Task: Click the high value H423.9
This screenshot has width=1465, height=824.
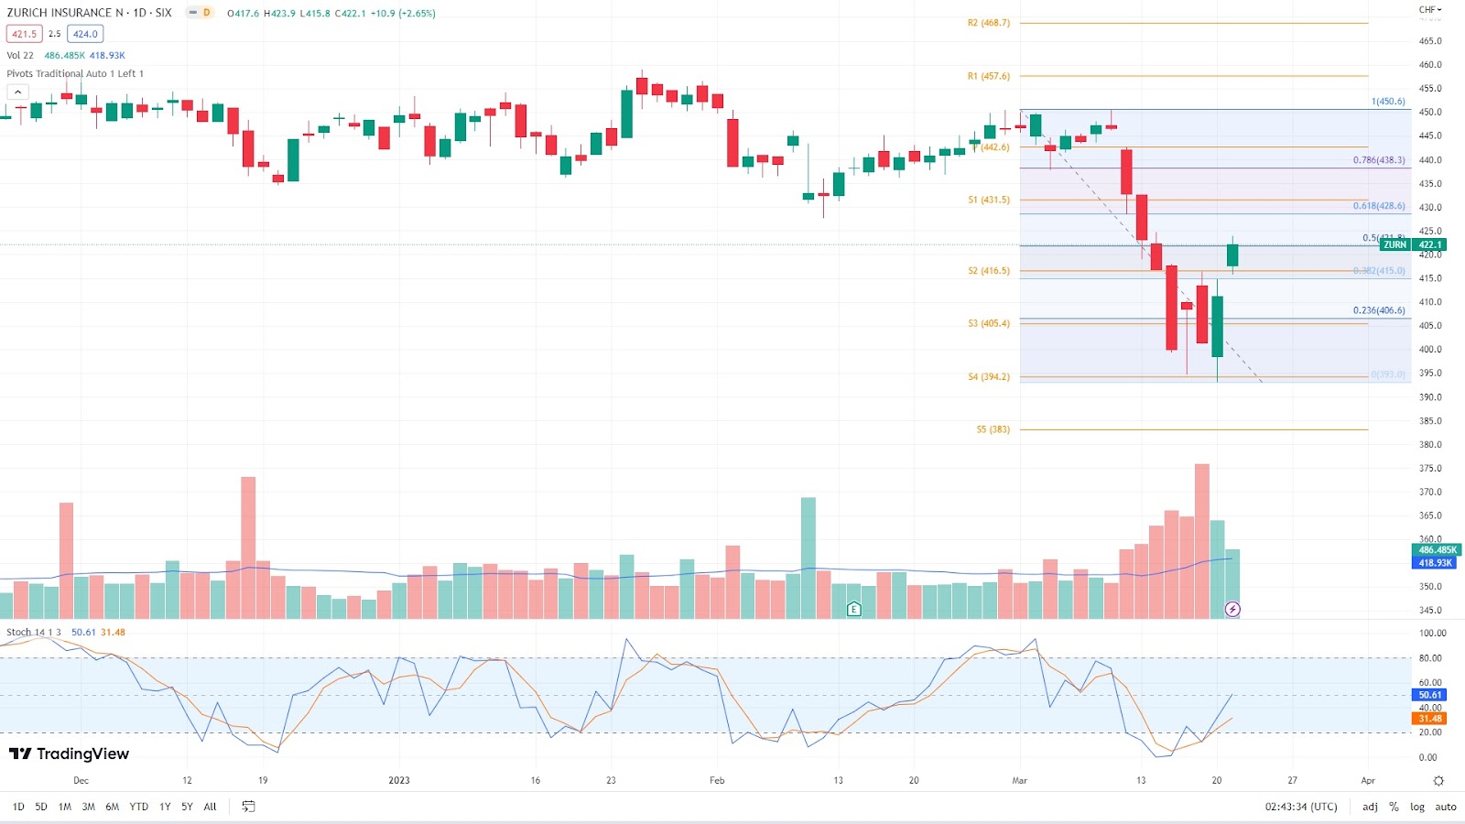Action: point(279,14)
